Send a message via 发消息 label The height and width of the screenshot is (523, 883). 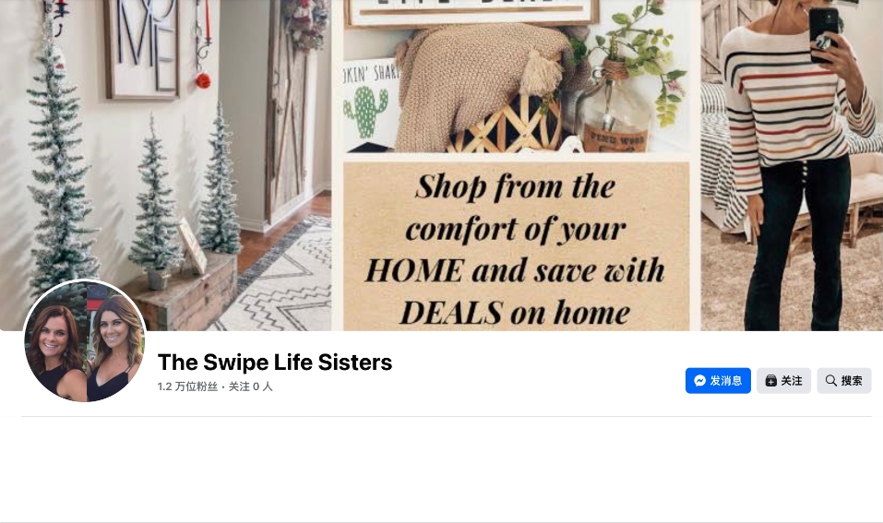[725, 381]
